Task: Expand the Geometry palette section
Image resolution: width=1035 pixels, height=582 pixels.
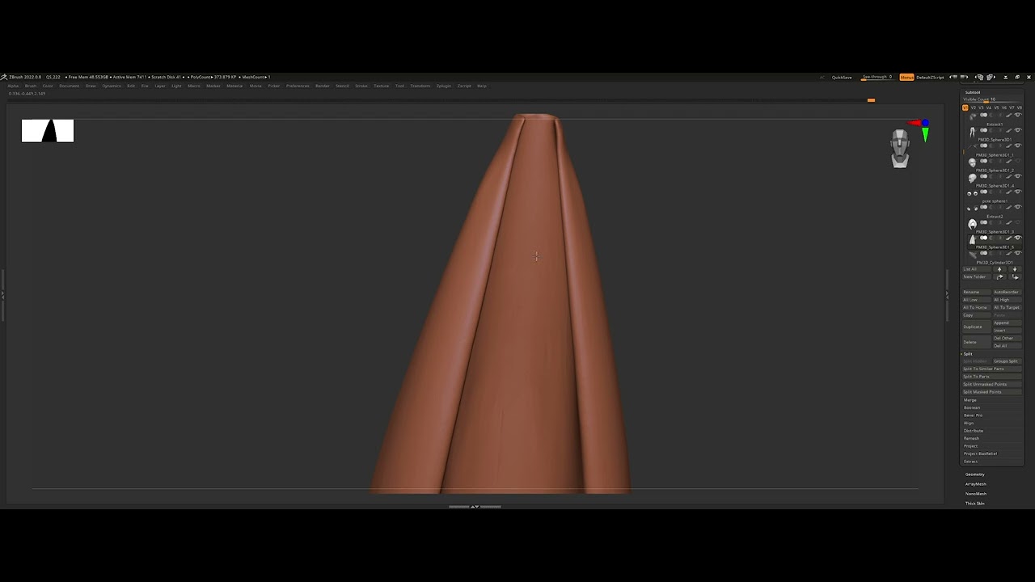Action: [x=975, y=474]
